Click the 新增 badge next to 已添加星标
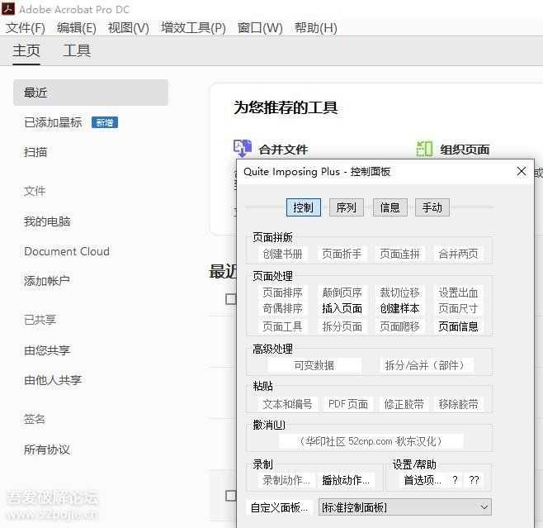 coord(105,122)
